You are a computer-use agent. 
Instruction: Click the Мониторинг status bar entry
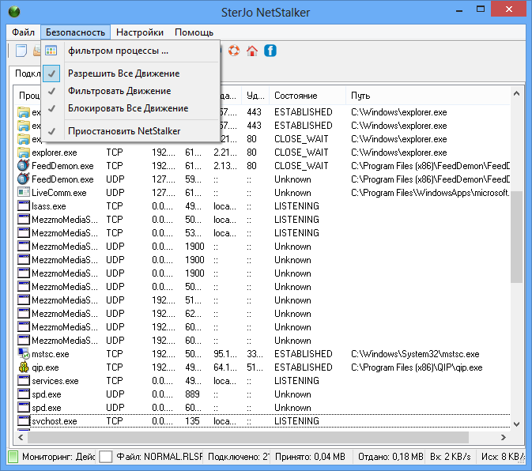click(58, 457)
